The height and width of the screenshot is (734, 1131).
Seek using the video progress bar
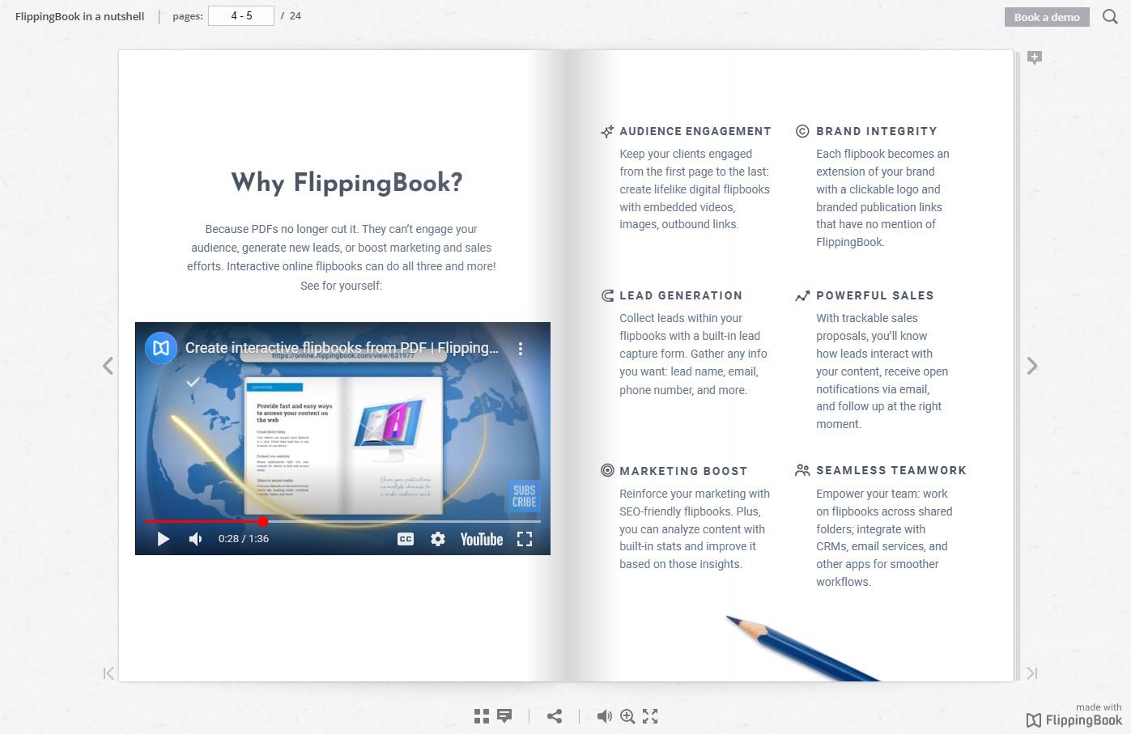point(343,521)
